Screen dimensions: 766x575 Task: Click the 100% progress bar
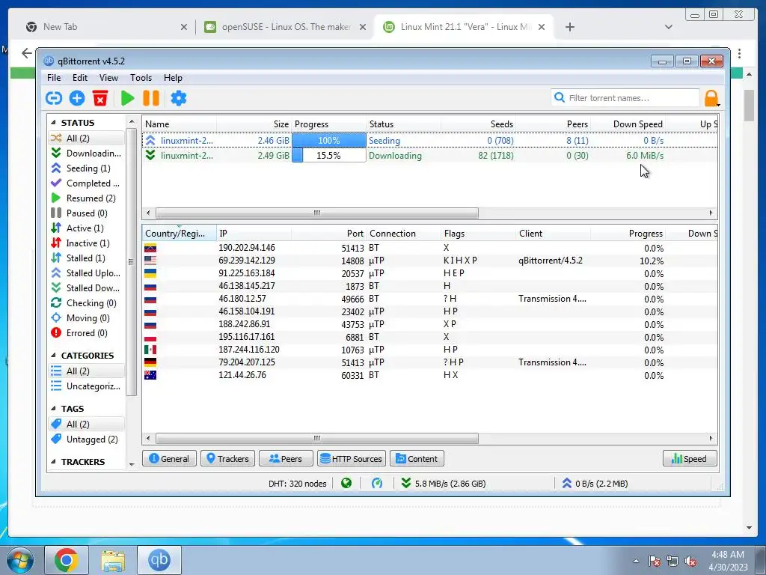coord(329,140)
